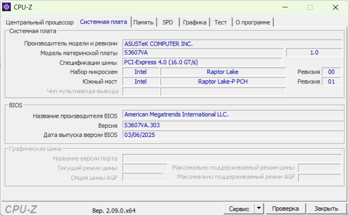Click the Raptor Lake chipset value
This screenshot has width=349, height=216.
coord(223,72)
